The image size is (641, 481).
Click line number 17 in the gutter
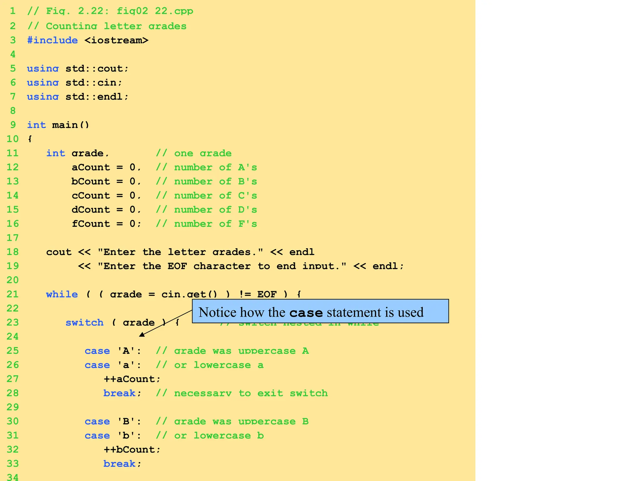tap(13, 238)
